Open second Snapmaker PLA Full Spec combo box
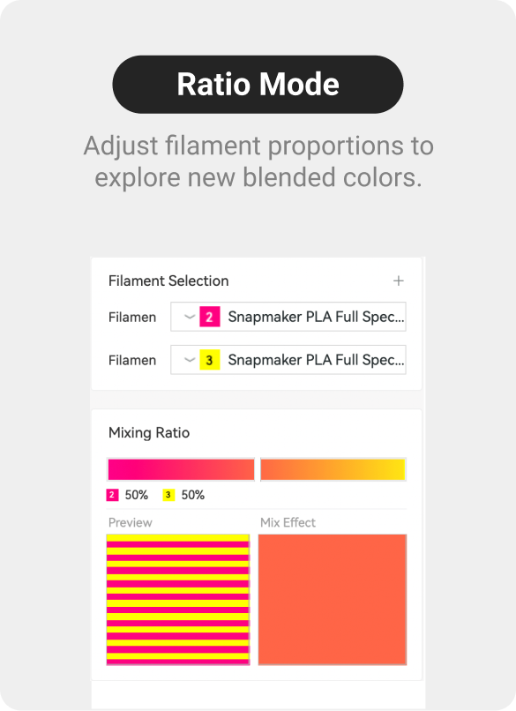Image resolution: width=516 pixels, height=711 pixels. (288, 360)
